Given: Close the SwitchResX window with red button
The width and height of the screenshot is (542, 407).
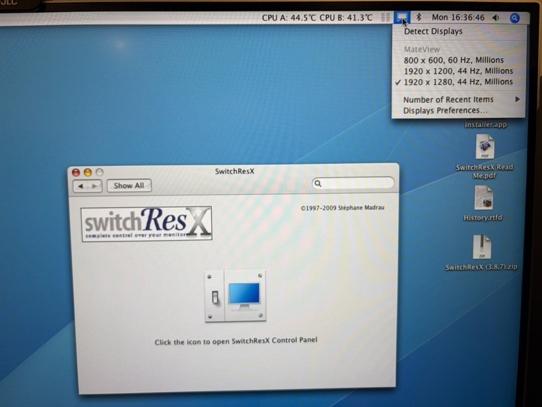Looking at the screenshot, I should (76, 173).
